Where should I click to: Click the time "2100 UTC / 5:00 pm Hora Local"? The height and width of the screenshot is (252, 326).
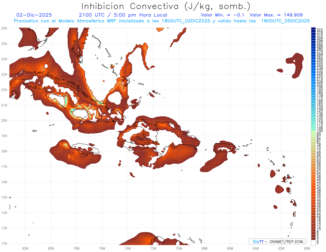pyautogui.click(x=123, y=15)
